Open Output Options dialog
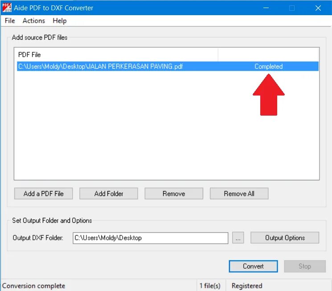This screenshot has height=291, width=332. pos(285,237)
